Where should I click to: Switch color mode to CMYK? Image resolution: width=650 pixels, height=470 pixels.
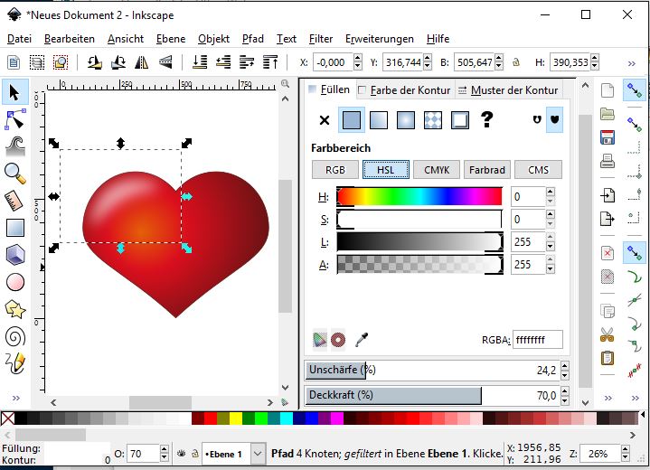(437, 169)
